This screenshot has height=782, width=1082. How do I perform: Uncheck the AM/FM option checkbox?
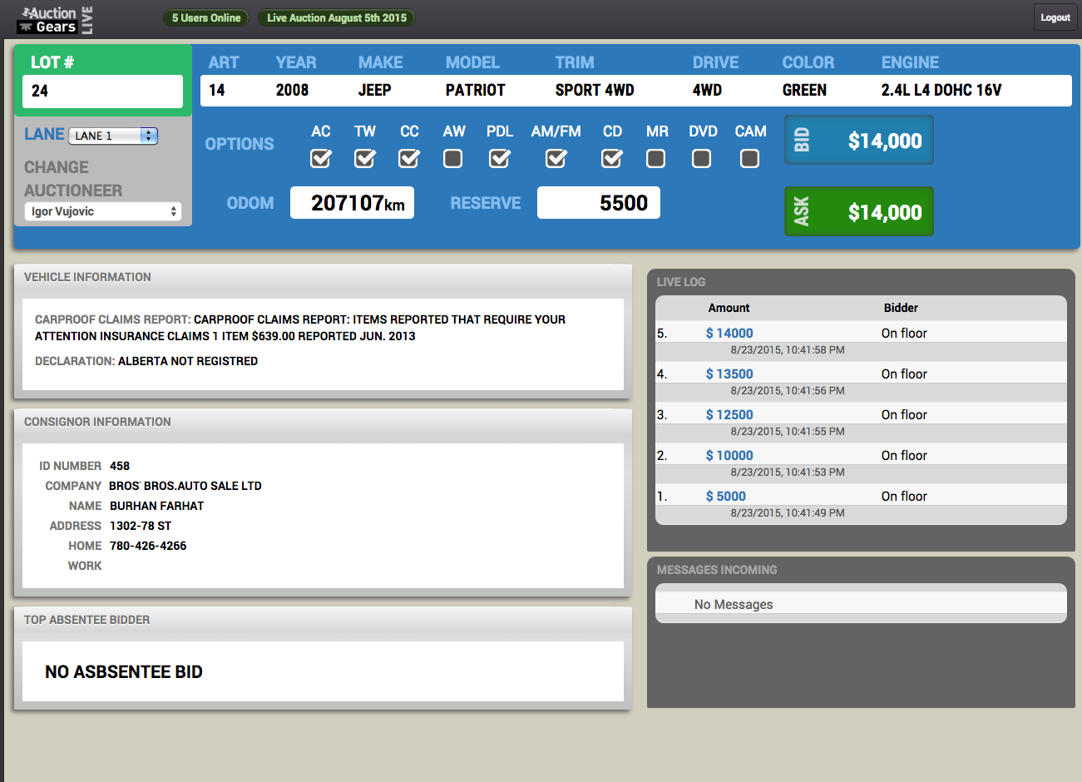556,158
